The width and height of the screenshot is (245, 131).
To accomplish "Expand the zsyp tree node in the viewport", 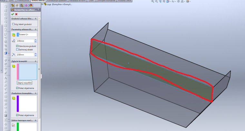I will click(x=42, y=4).
